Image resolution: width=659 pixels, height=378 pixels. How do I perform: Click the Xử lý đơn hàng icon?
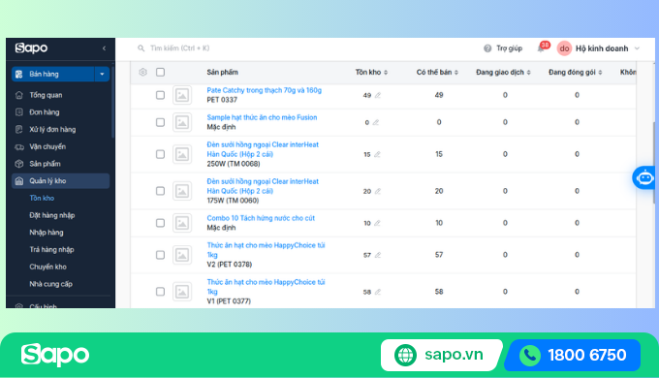tap(19, 130)
